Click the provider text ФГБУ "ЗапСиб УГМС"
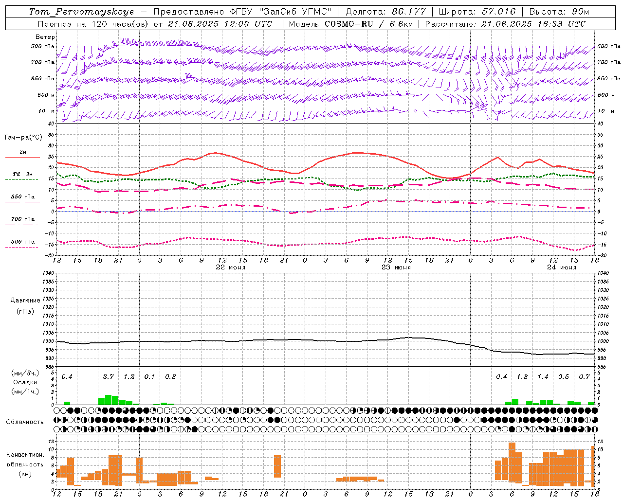The image size is (623, 498). pyautogui.click(x=280, y=12)
